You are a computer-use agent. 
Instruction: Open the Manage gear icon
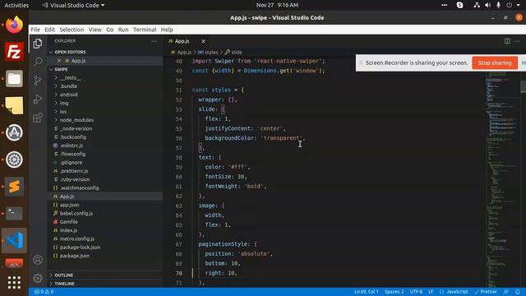coord(38,278)
